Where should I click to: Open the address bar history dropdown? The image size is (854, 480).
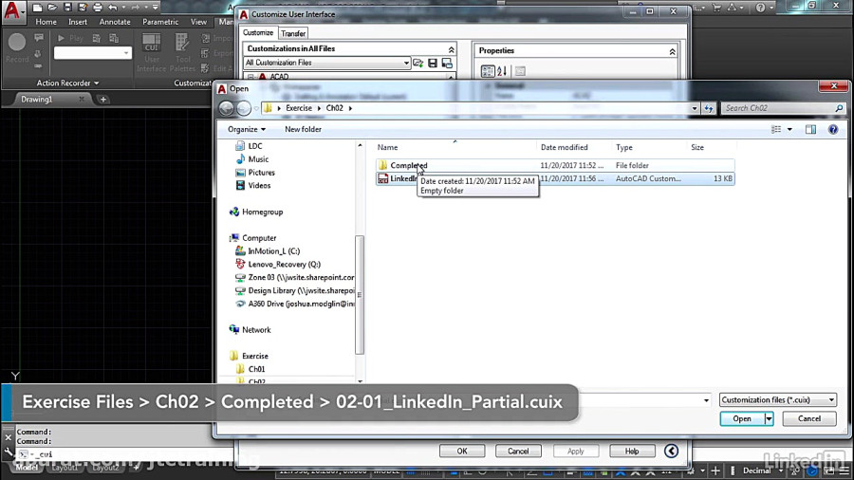tap(694, 108)
